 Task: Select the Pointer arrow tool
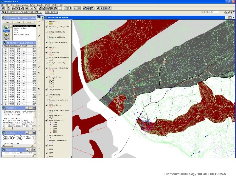click(x=6, y=12)
